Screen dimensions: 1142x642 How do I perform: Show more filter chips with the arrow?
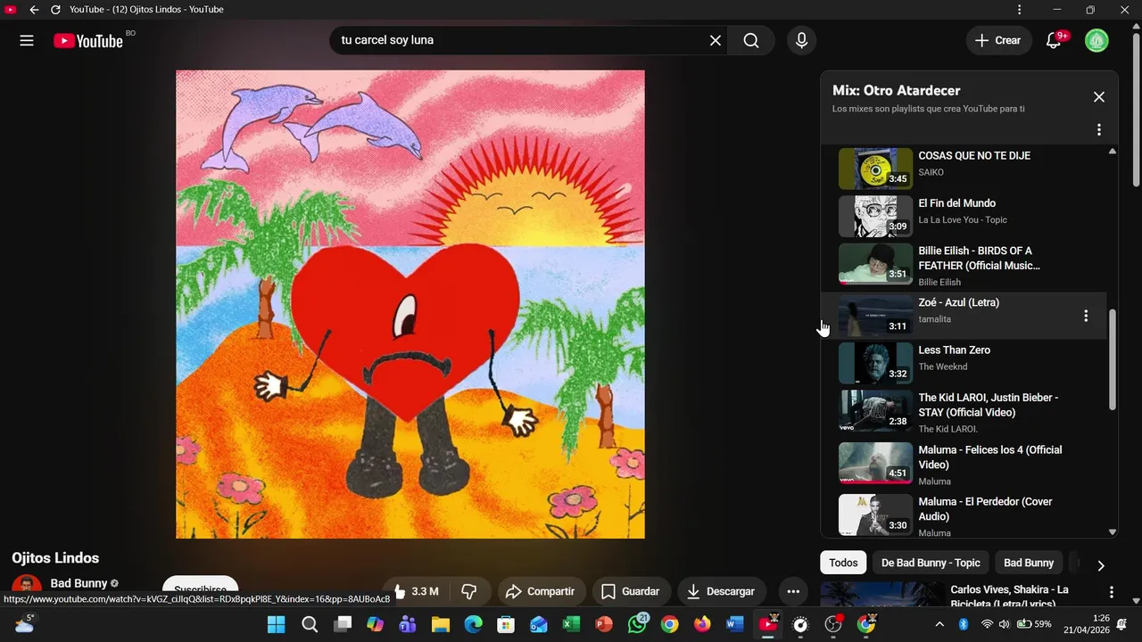[x=1100, y=565]
